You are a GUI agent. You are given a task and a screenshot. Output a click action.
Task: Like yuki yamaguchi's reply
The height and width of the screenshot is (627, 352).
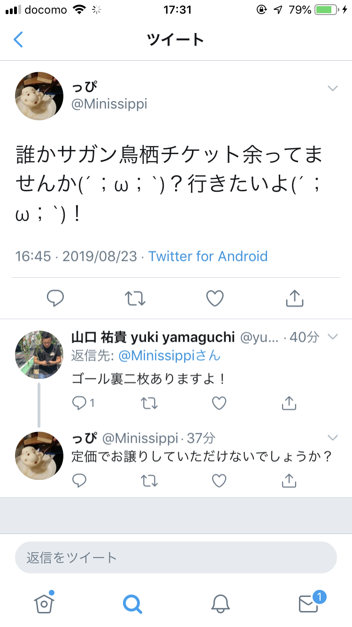[219, 403]
